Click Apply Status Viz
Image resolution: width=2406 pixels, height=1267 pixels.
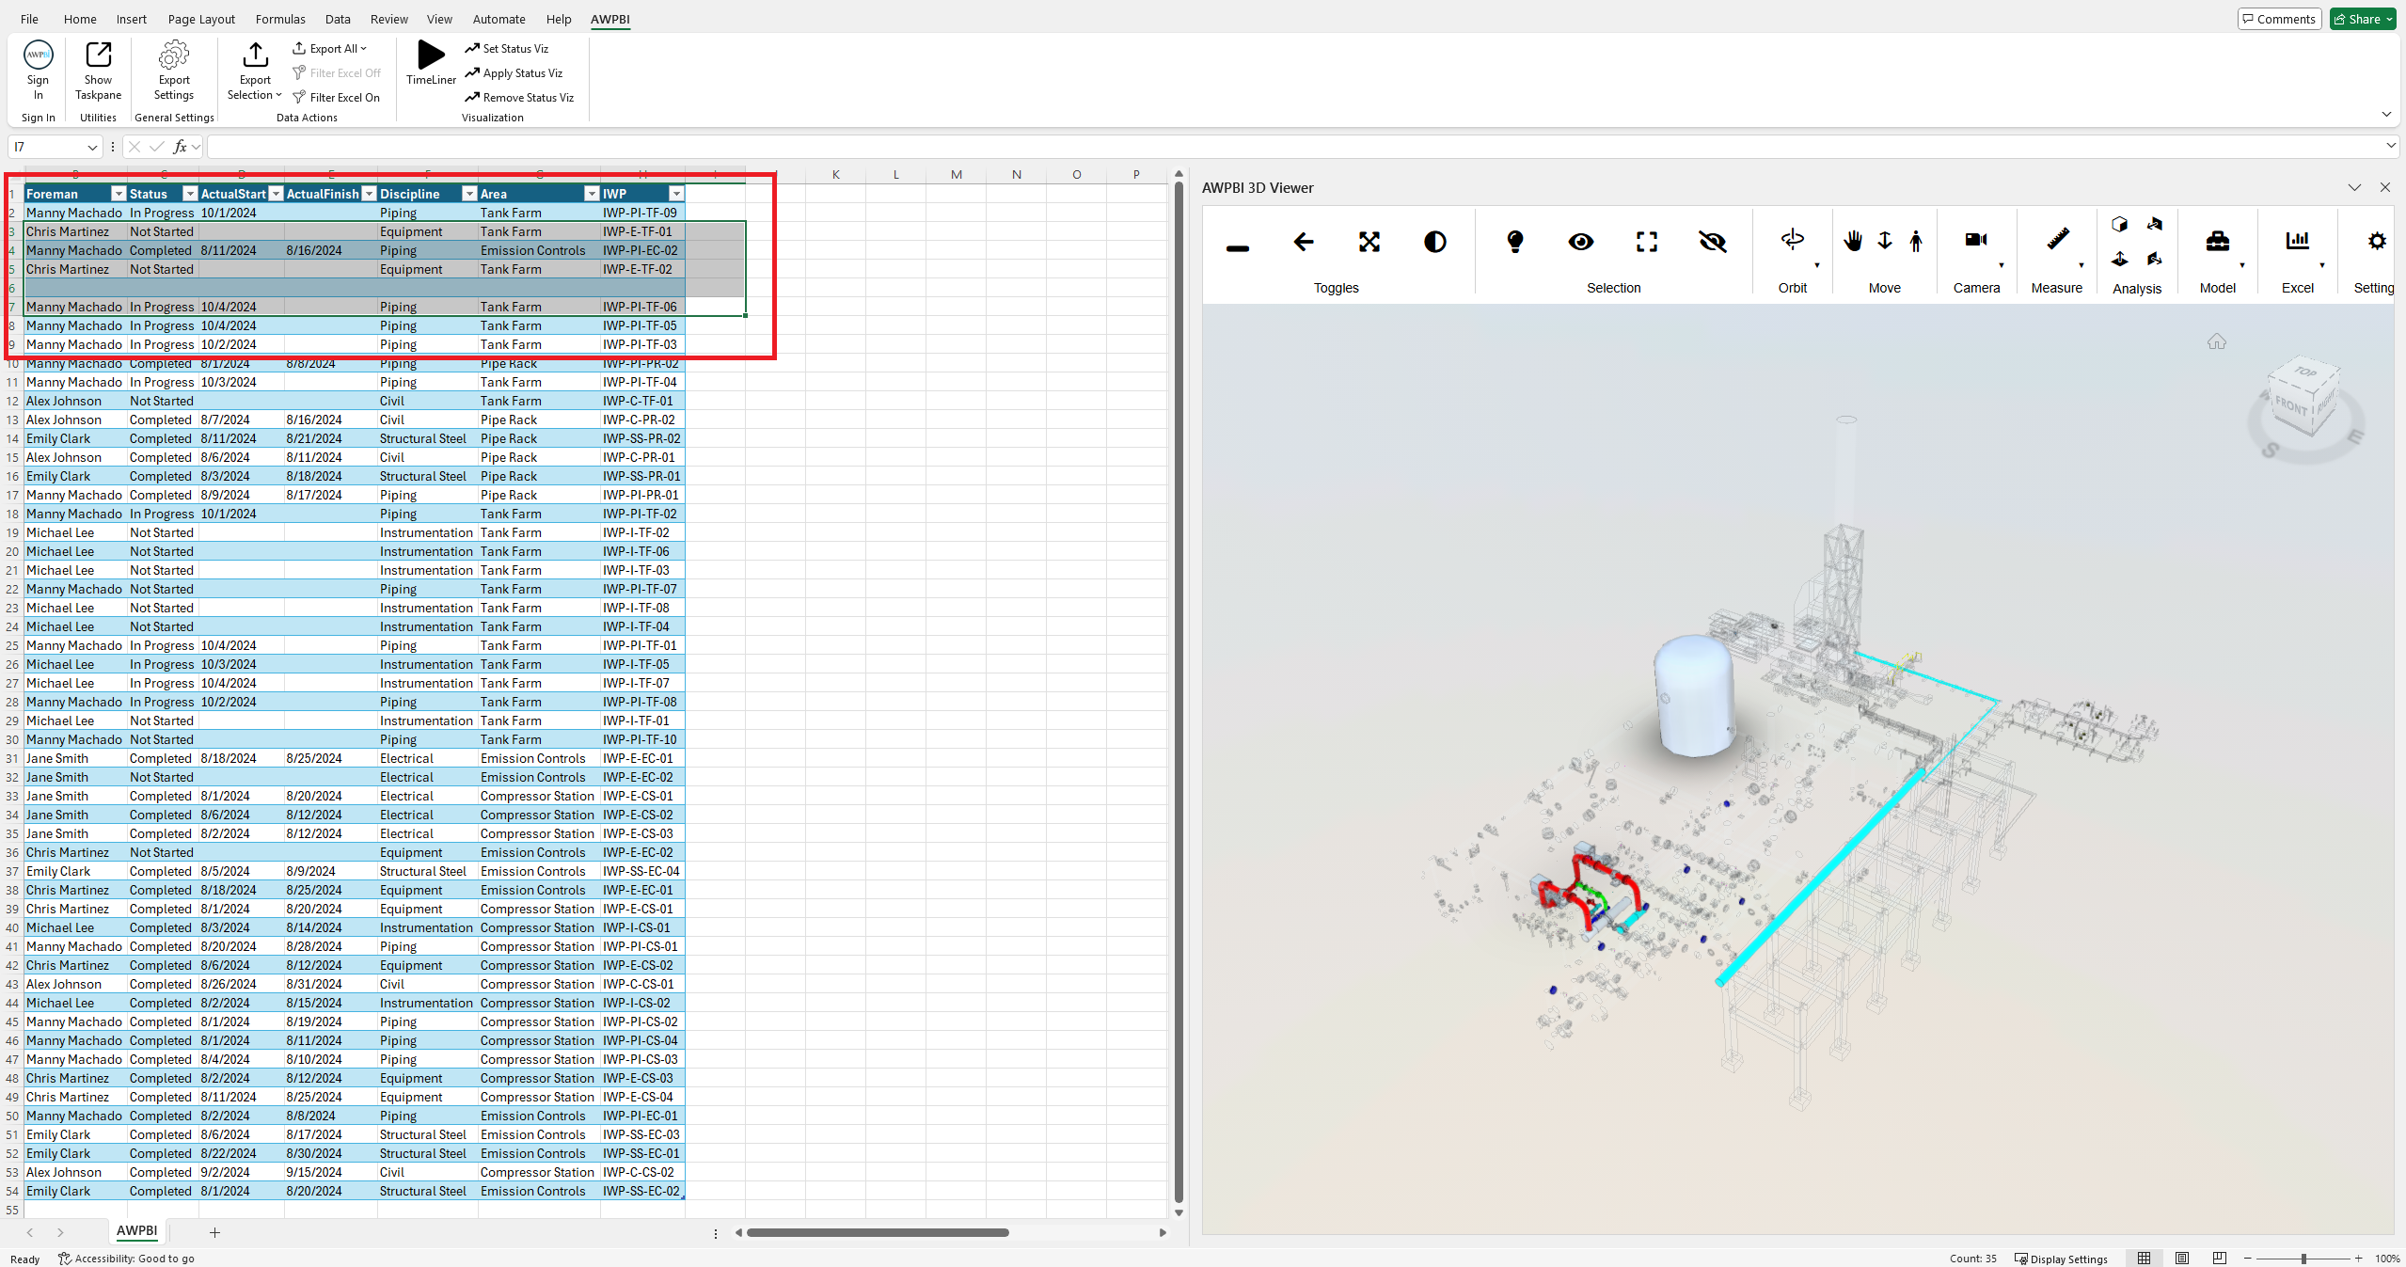(x=514, y=73)
